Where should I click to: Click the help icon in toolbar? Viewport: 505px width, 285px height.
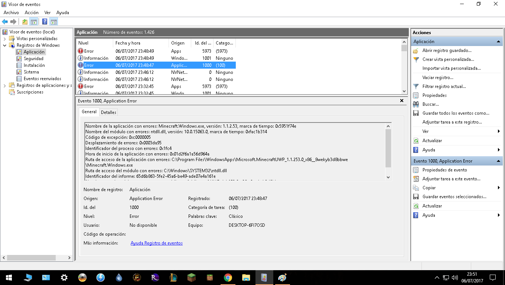point(45,22)
